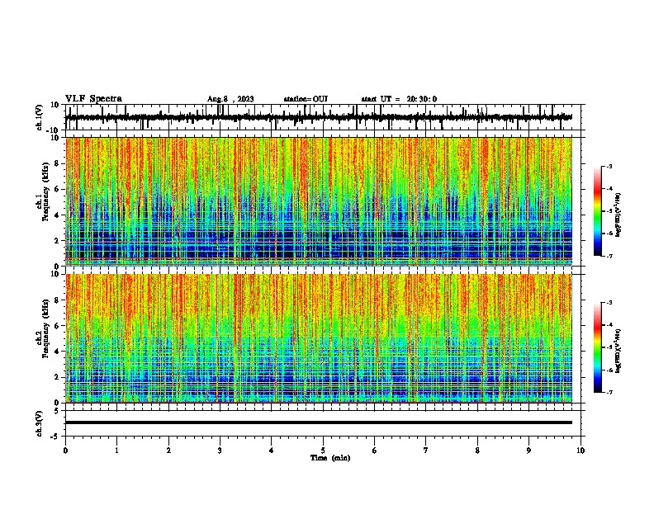The image size is (654, 505).
Task: Select the "Time (min)" axis label
Action: [x=330, y=458]
